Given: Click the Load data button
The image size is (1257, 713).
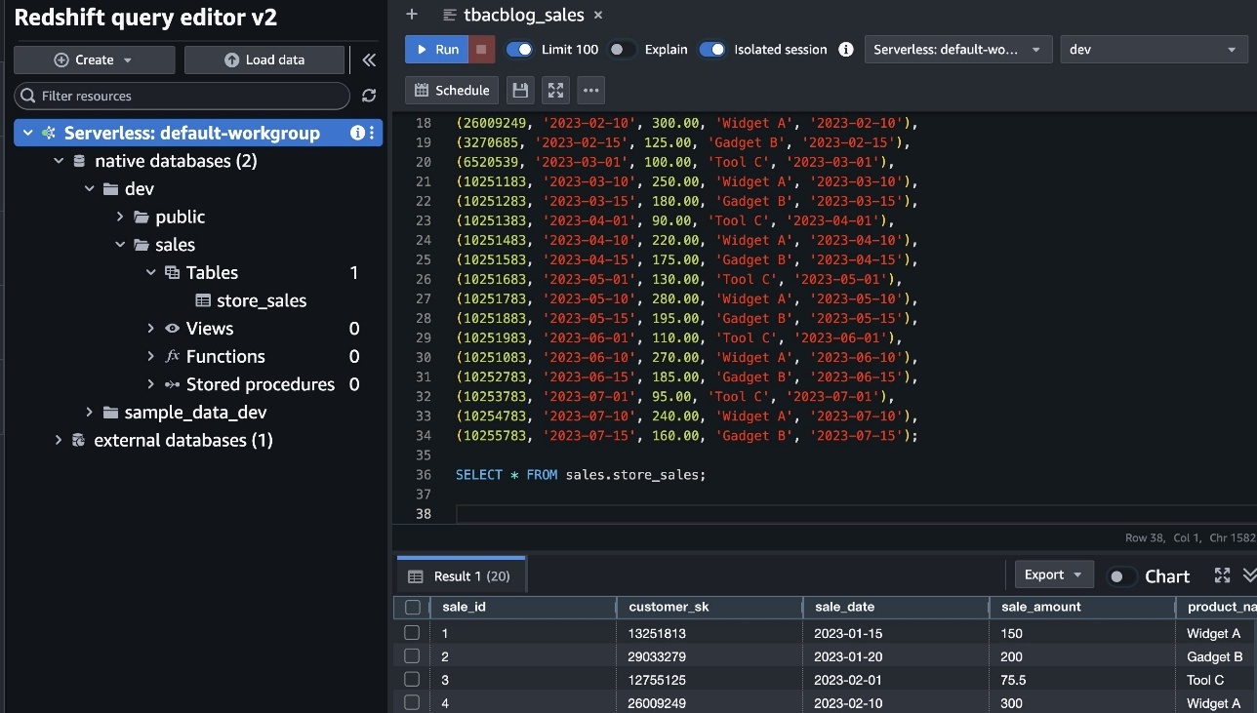Looking at the screenshot, I should coord(264,59).
